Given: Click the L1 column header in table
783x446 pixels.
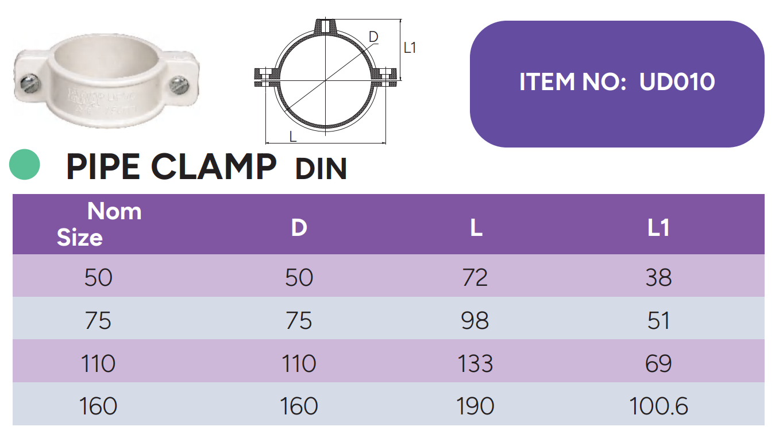Looking at the screenshot, I should (x=658, y=228).
